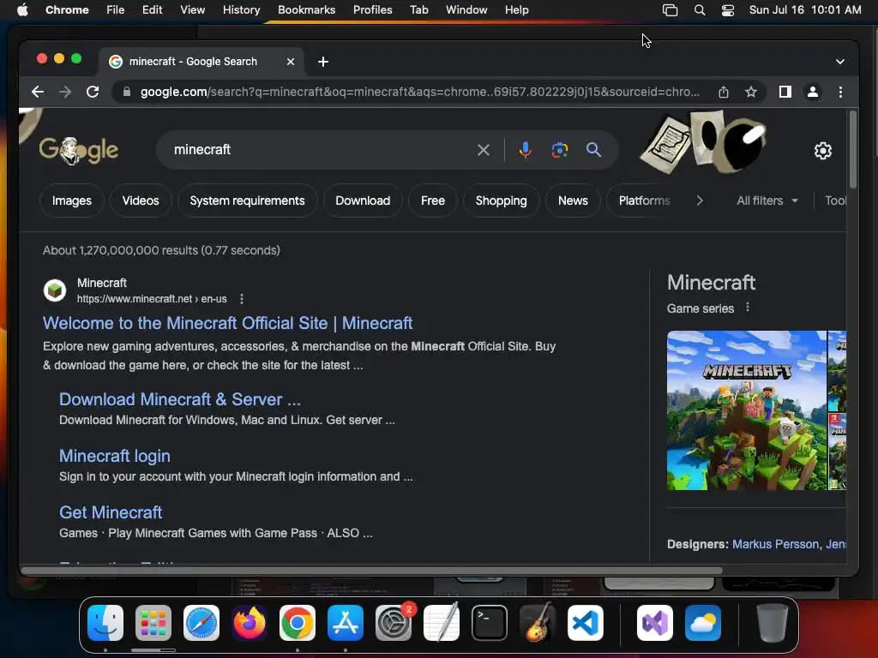Open Download Minecraft & Server link
The width and height of the screenshot is (878, 658).
[x=180, y=399]
